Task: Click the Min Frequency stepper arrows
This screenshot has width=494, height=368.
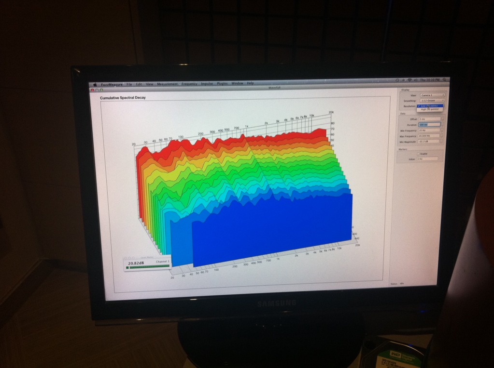Action: pyautogui.click(x=442, y=130)
